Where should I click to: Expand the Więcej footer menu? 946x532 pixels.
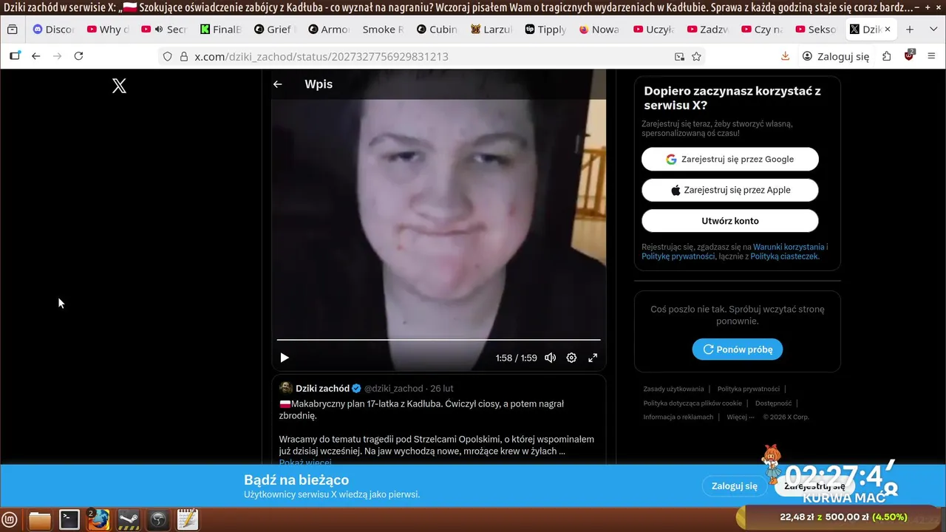pyautogui.click(x=741, y=417)
